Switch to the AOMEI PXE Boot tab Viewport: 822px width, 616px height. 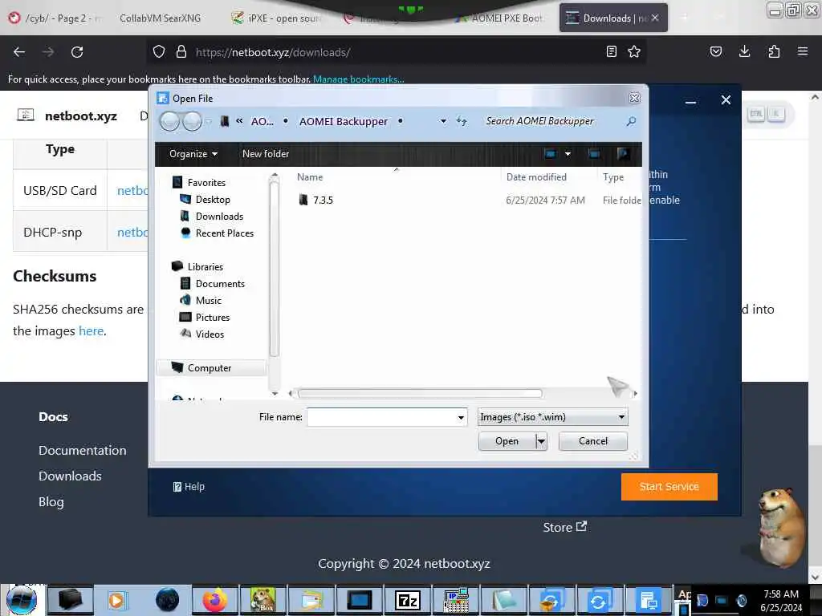[x=499, y=18]
